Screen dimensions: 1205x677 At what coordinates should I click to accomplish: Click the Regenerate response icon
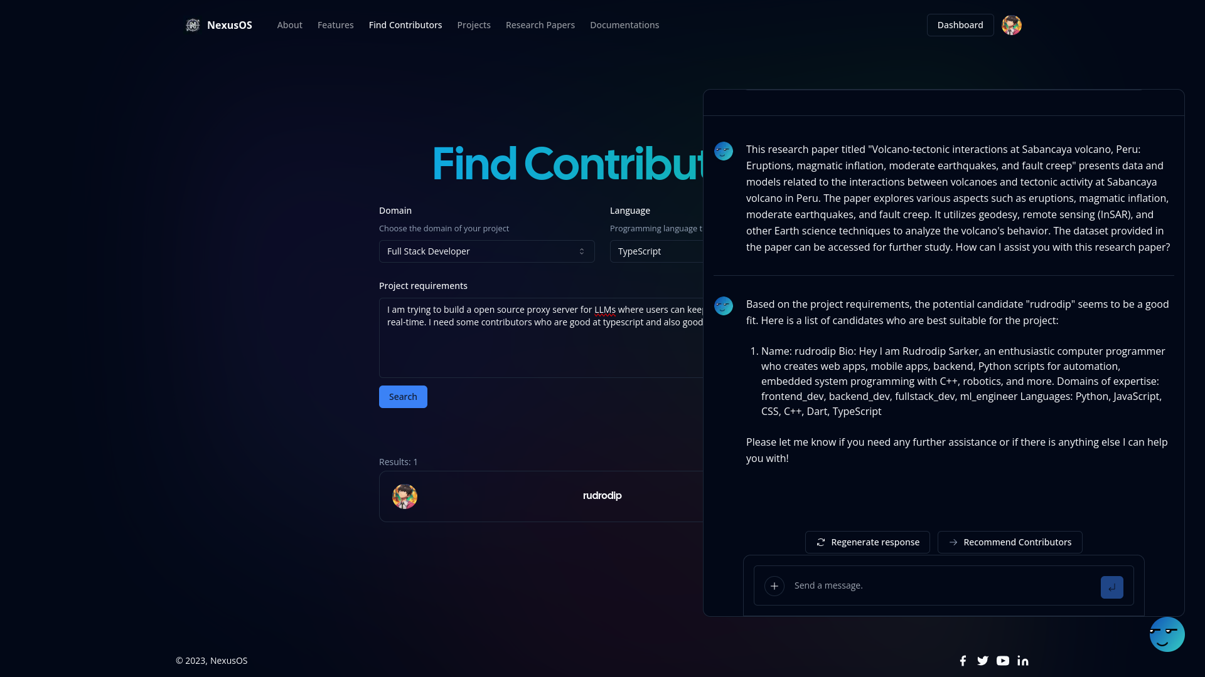pyautogui.click(x=820, y=542)
